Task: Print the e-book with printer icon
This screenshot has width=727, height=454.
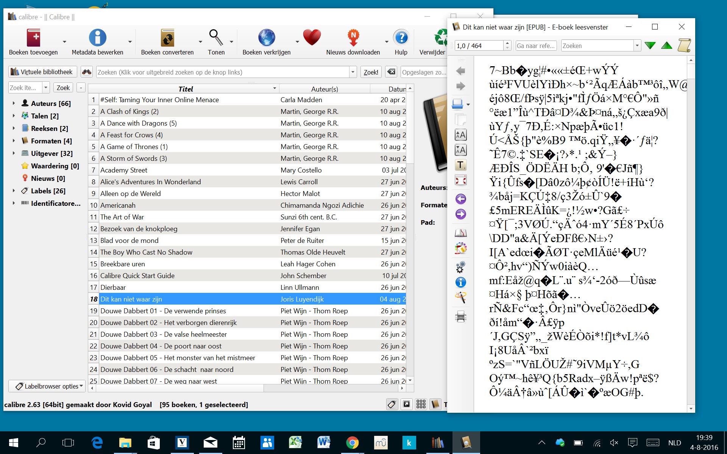Action: point(460,316)
